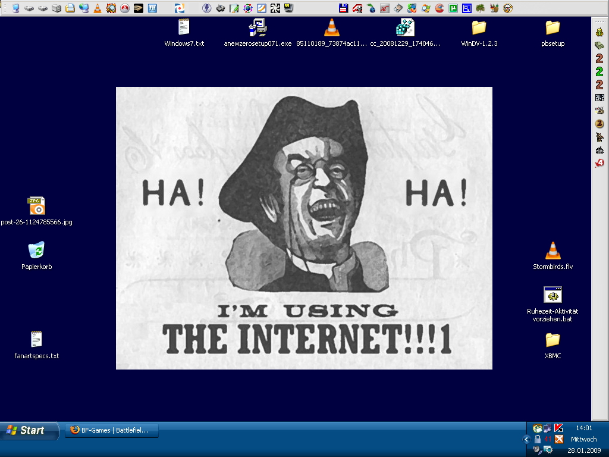The width and height of the screenshot is (609, 457).
Task: Click the Mittwoch weekday label
Action: pyautogui.click(x=584, y=439)
